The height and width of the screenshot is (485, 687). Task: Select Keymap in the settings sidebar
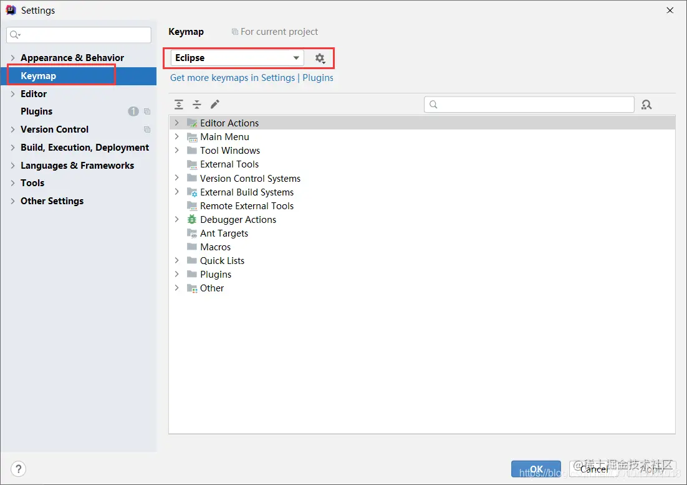(x=79, y=76)
